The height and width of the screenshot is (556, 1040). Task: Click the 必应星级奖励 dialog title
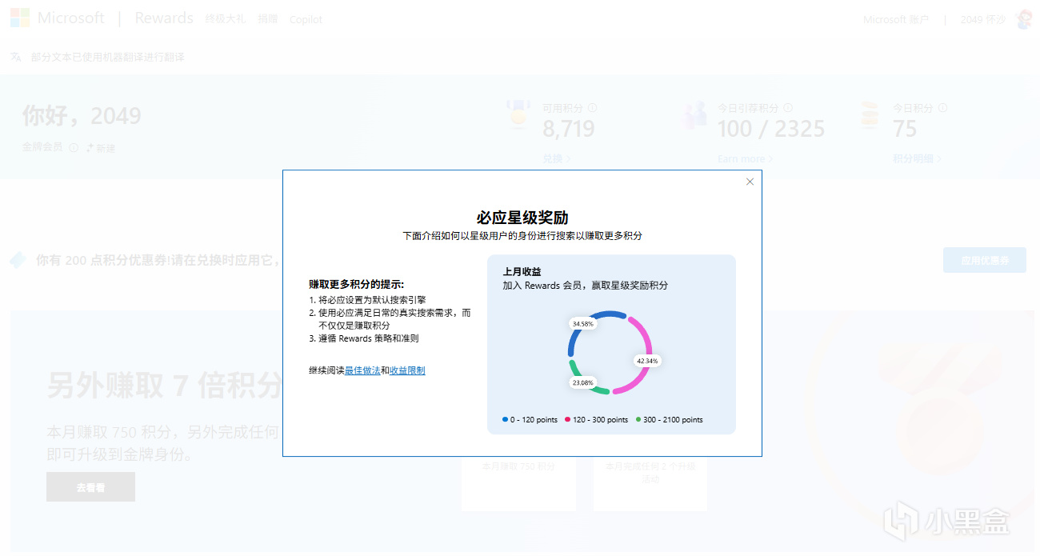coord(522,217)
